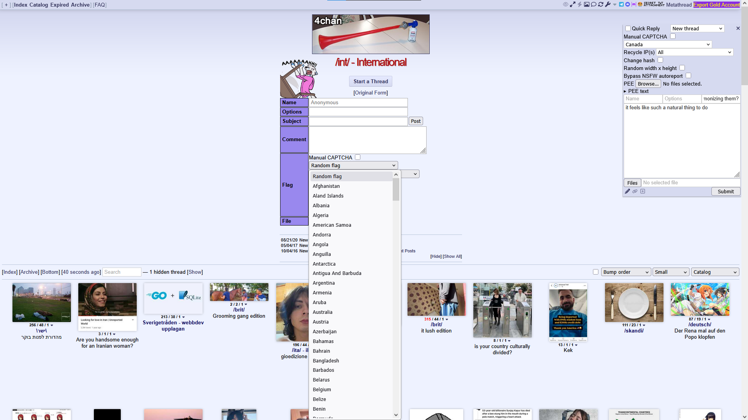This screenshot has height=420, width=748.
Task: Open the menu arrow under the 256 / 48 / 1 thread
Action: point(52,325)
